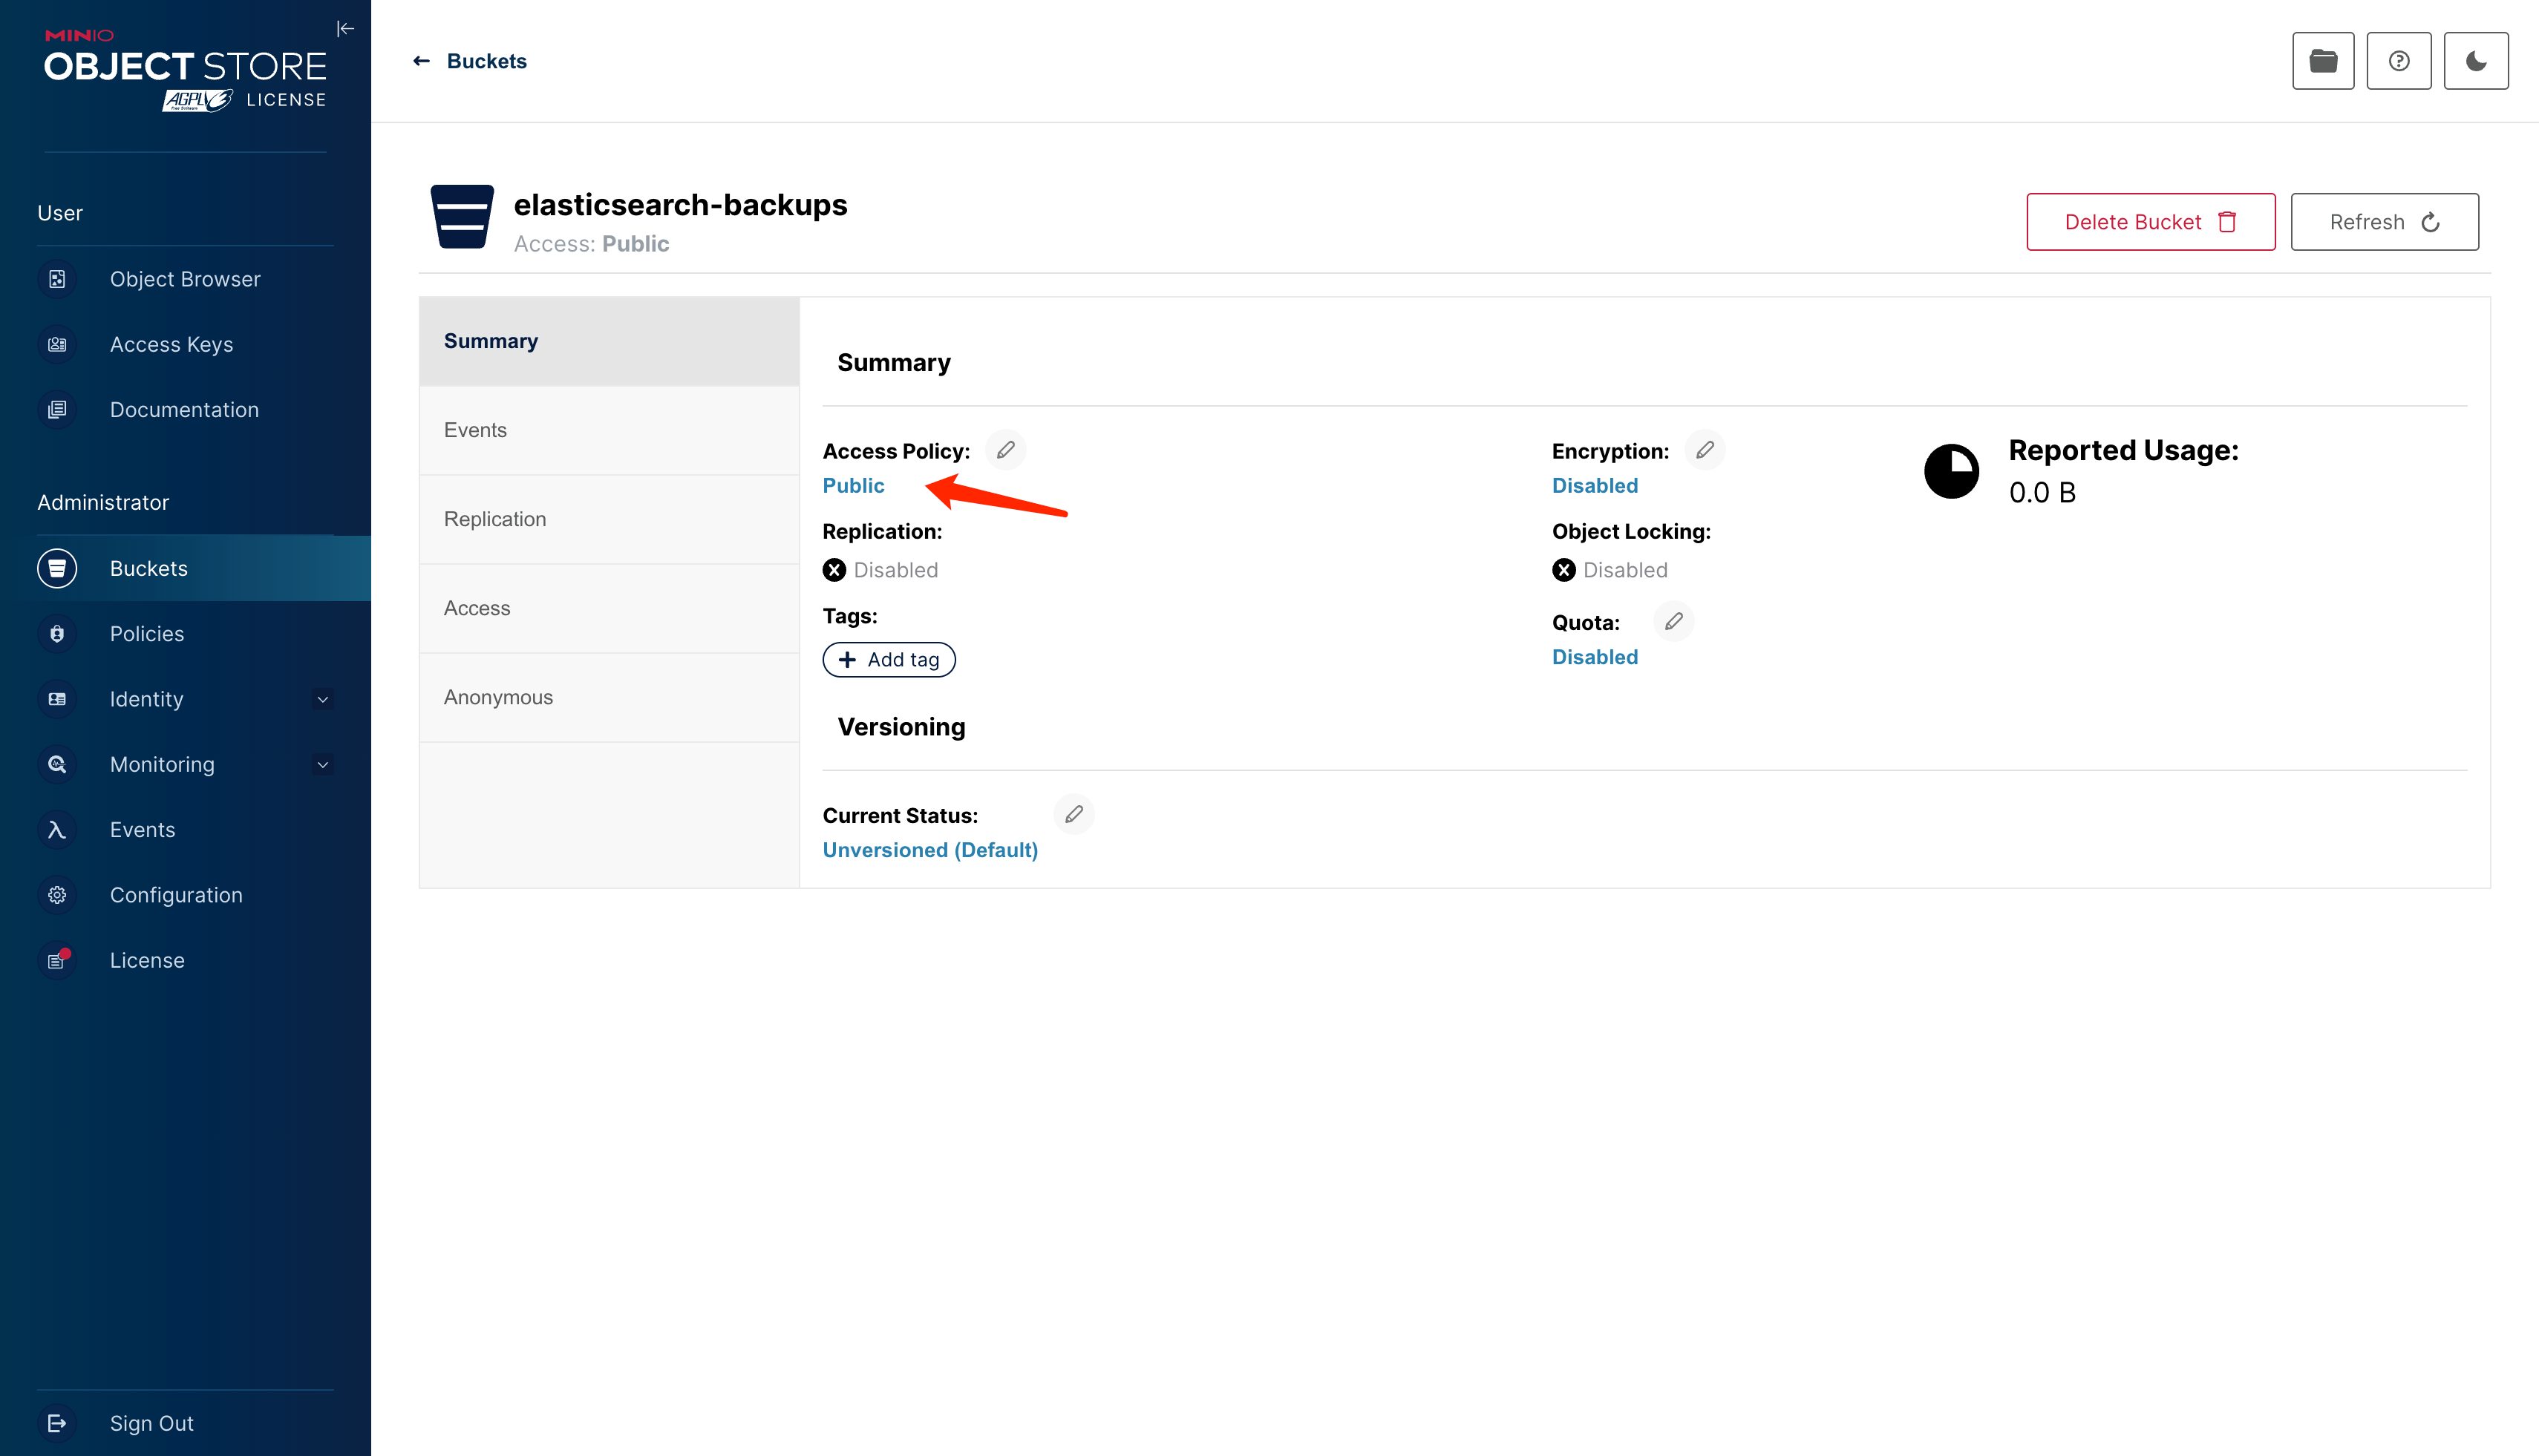Switch to the Anonymous tab
This screenshot has width=2539, height=1456.
(x=498, y=697)
